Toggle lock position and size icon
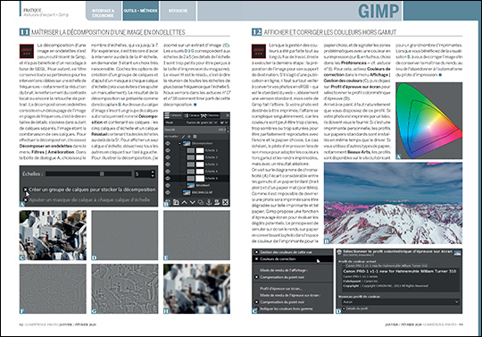Viewport: 482px width, 337px height. point(189,137)
